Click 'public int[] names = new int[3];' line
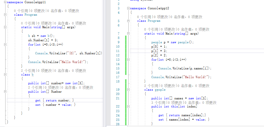This screenshot has height=127, width=264. 180,98
